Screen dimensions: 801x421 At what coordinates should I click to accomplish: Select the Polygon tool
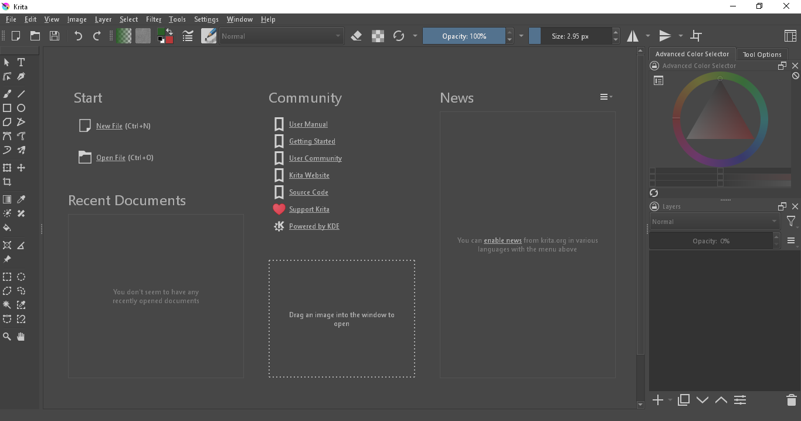[x=7, y=122]
